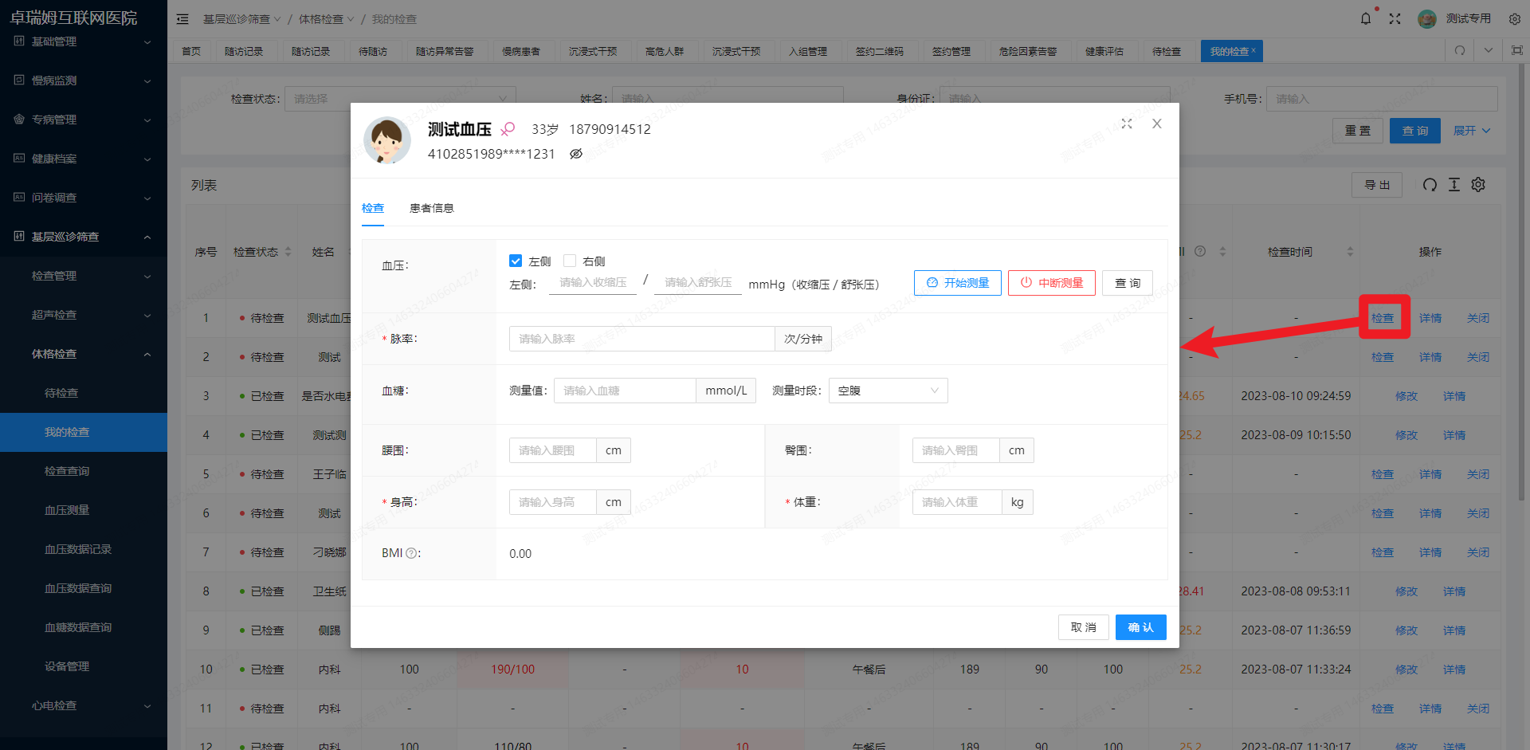Open the tab list dropdown arrow

click(x=1489, y=50)
